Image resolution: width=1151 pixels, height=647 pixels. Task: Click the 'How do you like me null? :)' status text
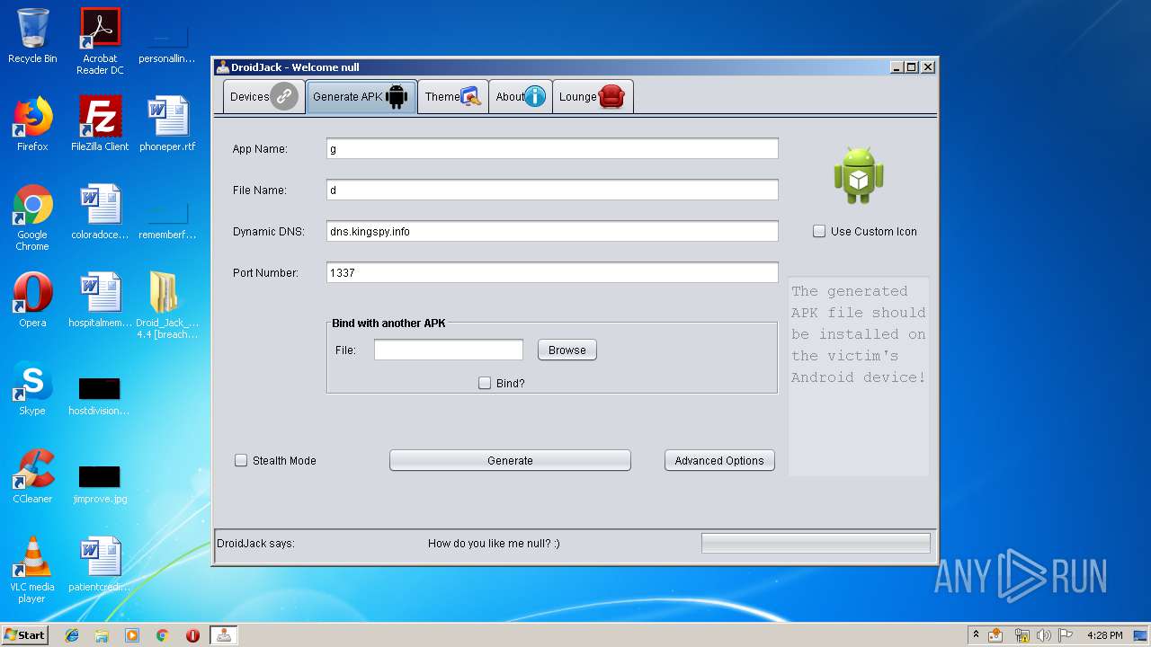[494, 544]
